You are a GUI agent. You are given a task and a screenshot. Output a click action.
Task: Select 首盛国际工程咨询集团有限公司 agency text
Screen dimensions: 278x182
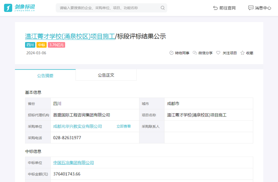pos(81,115)
